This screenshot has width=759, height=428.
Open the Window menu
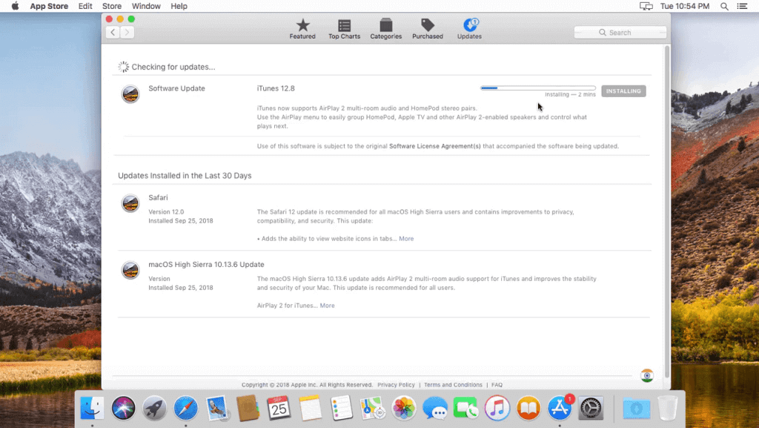click(146, 6)
